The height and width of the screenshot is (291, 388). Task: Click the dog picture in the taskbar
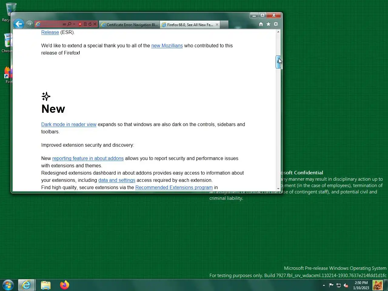(377, 285)
